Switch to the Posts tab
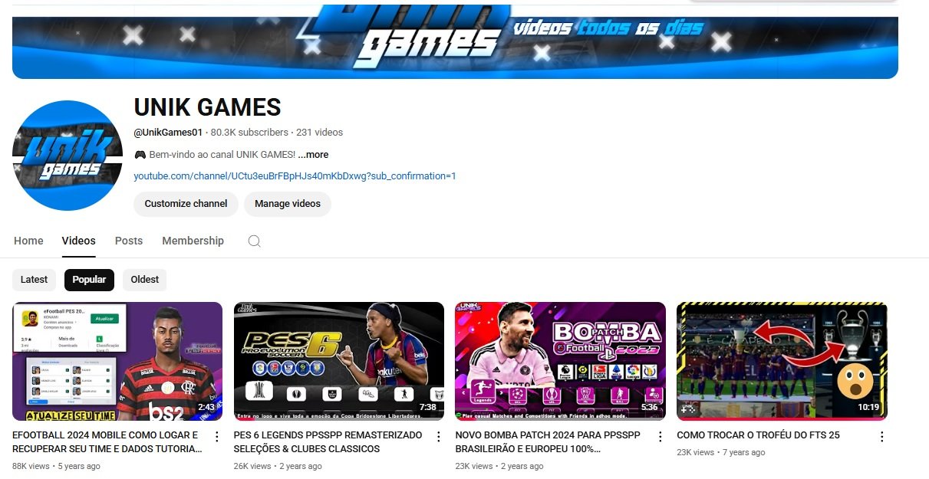Image resolution: width=929 pixels, height=479 pixels. click(x=129, y=241)
